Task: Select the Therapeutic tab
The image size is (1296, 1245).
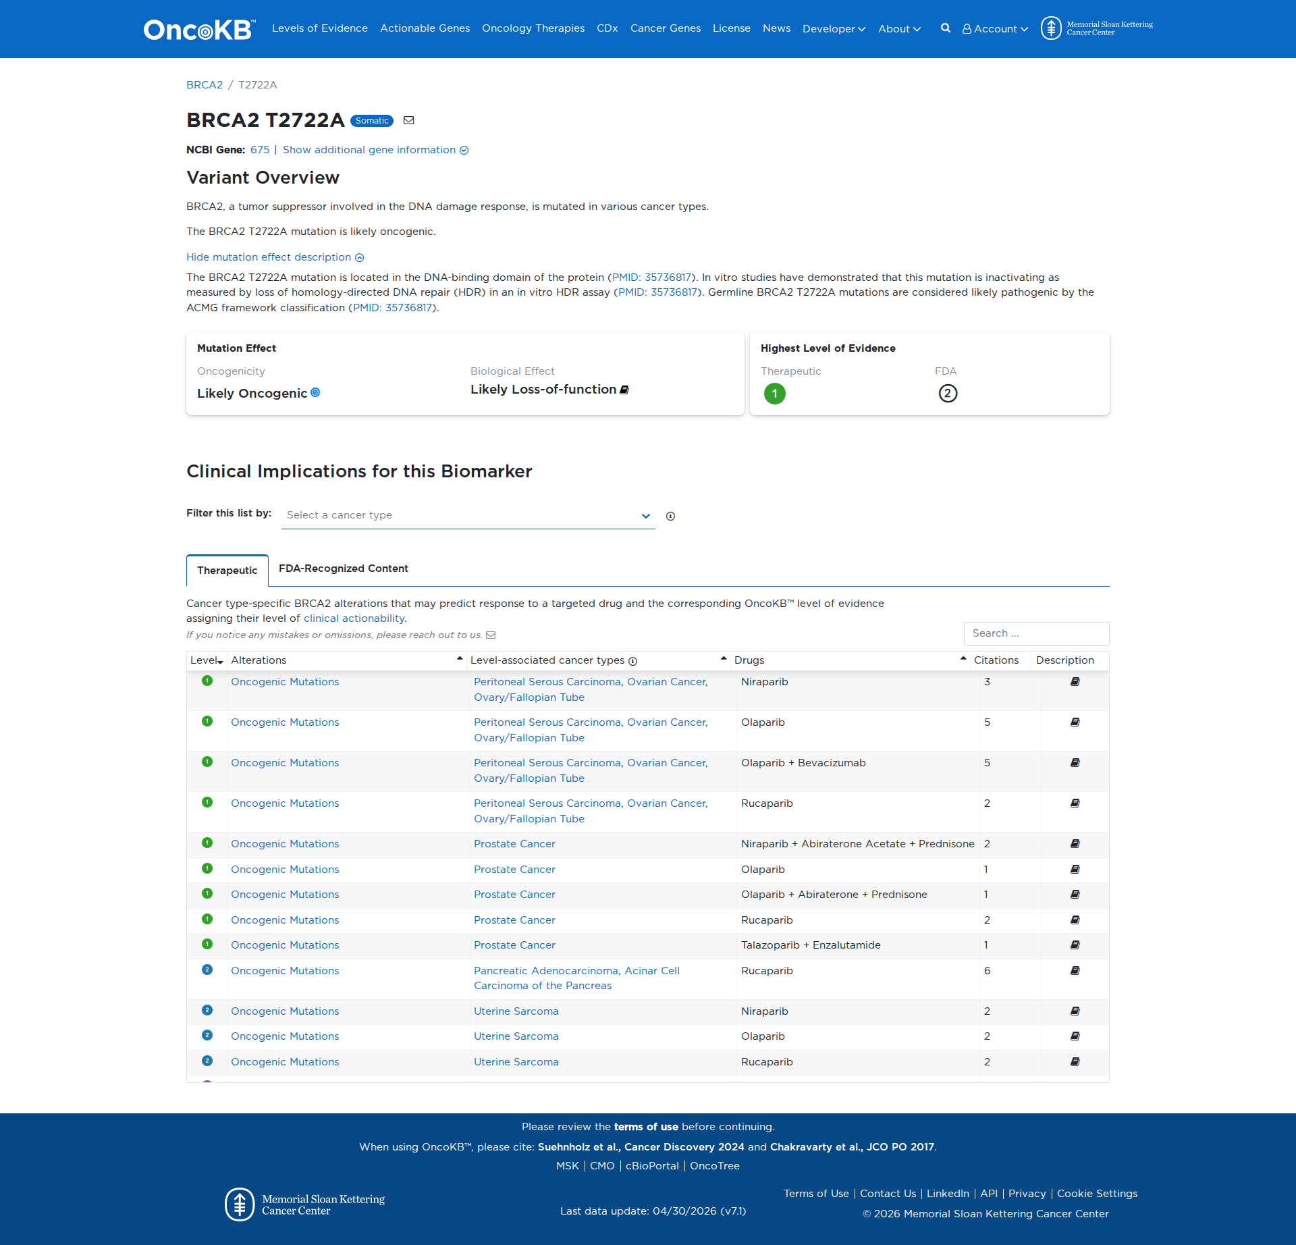Action: pos(227,571)
